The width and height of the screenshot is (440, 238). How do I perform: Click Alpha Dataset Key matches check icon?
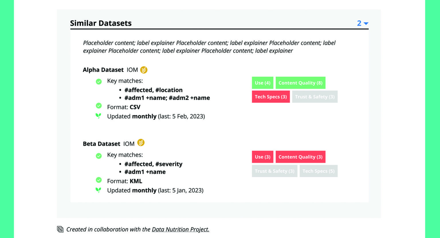pos(99,82)
